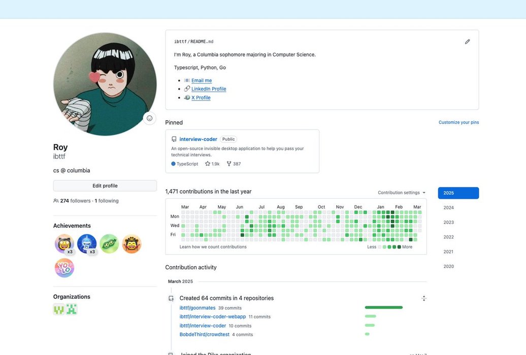Open the BobdeThird/crowdtest repository link

[204, 334]
